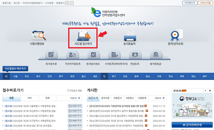Select the 사전등록(영어/한국사) document icon

pos(114,54)
